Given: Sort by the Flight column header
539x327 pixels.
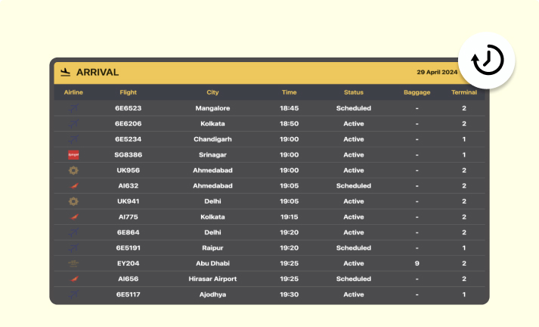Looking at the screenshot, I should pyautogui.click(x=129, y=92).
